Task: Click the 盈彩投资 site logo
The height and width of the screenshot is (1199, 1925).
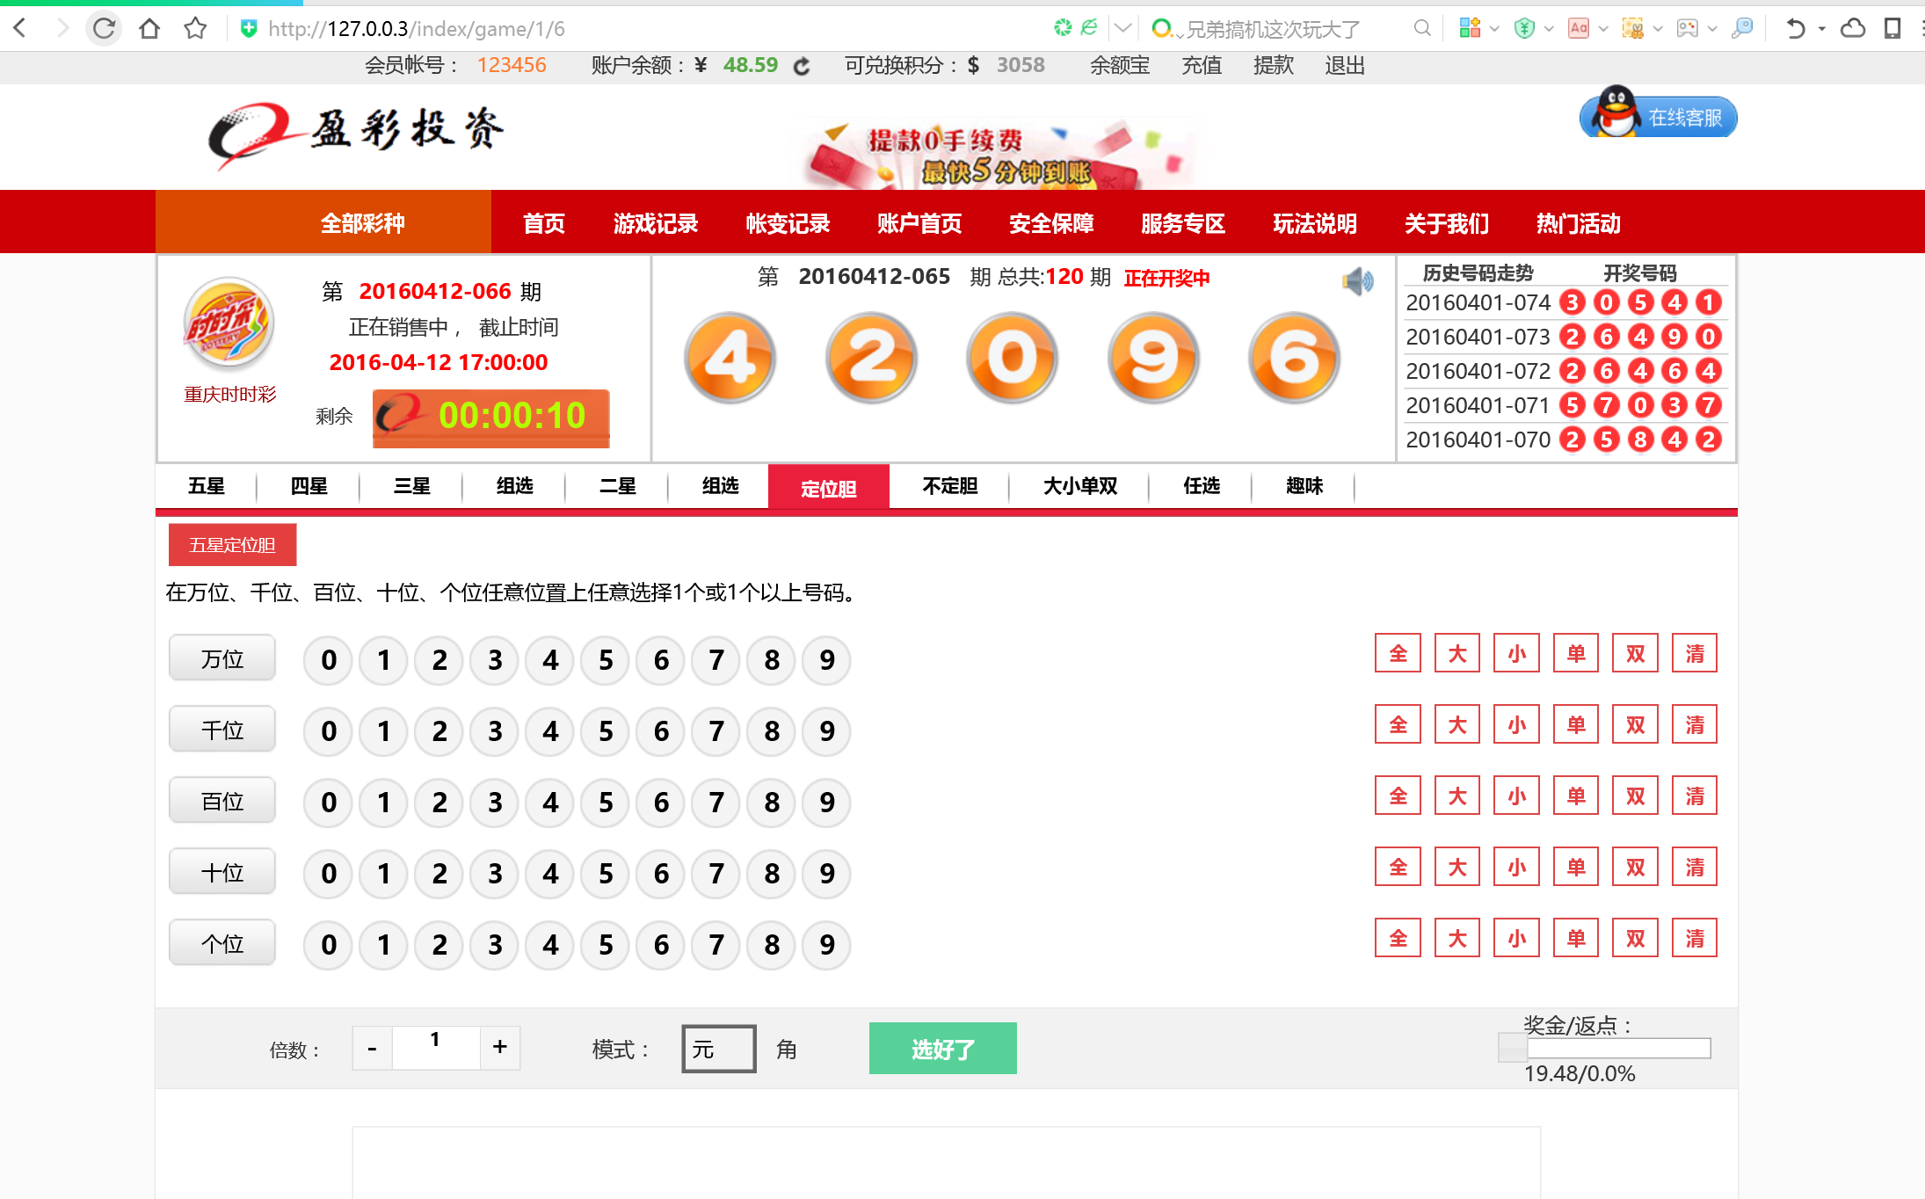Action: (355, 132)
